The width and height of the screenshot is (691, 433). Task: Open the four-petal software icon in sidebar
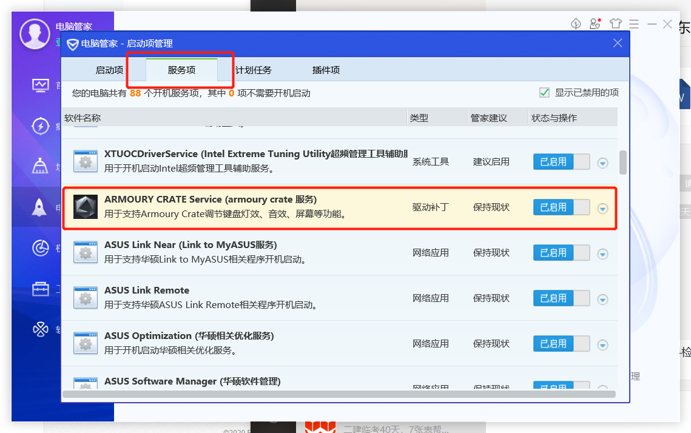pos(41,329)
